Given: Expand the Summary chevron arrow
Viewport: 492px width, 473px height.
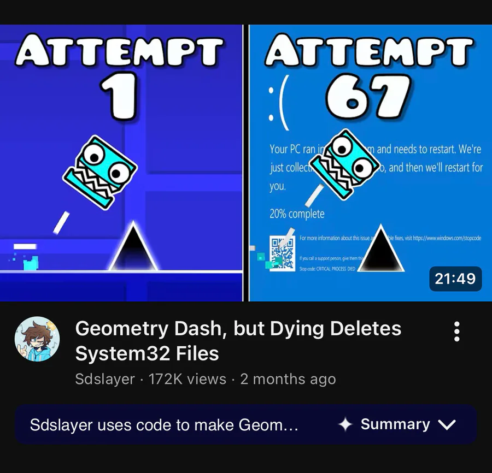Looking at the screenshot, I should click(447, 425).
